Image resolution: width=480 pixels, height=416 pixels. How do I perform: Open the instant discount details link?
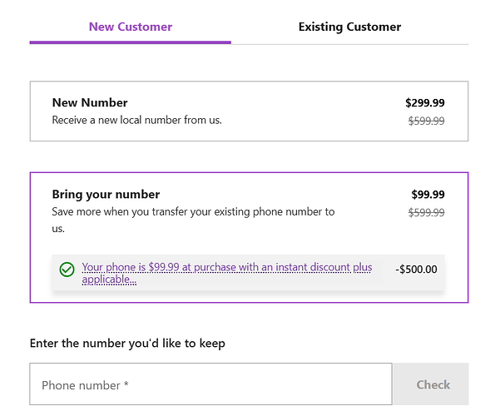click(227, 273)
